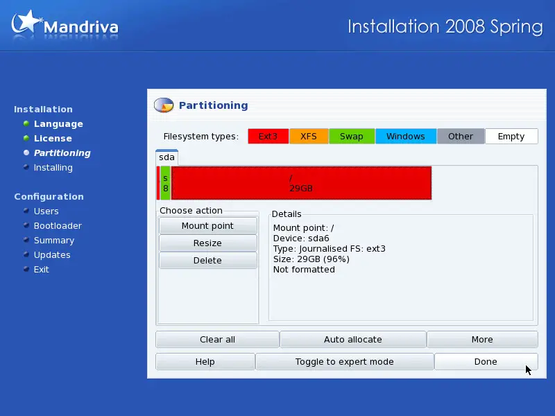Click the Installing step label
555x416 pixels.
(53, 168)
